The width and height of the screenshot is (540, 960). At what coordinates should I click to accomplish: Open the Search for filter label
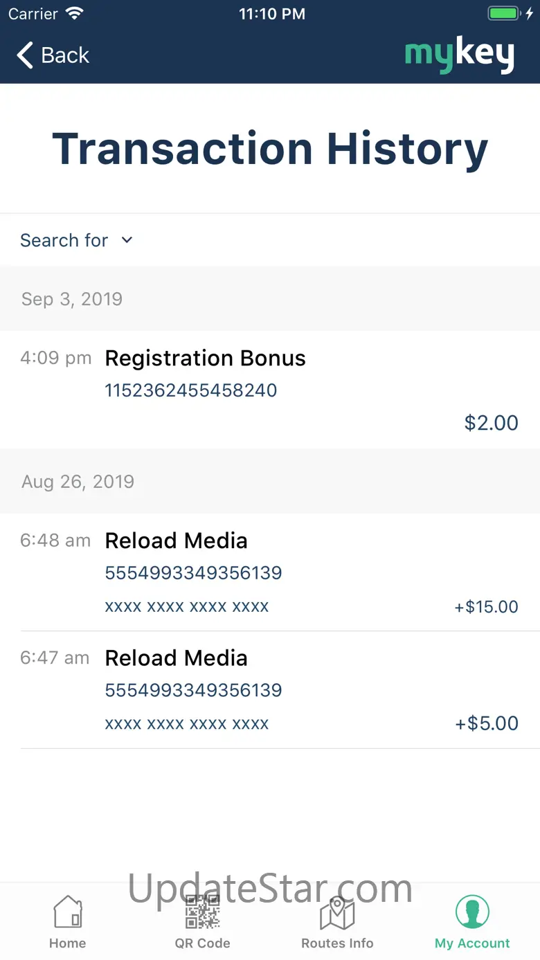64,240
